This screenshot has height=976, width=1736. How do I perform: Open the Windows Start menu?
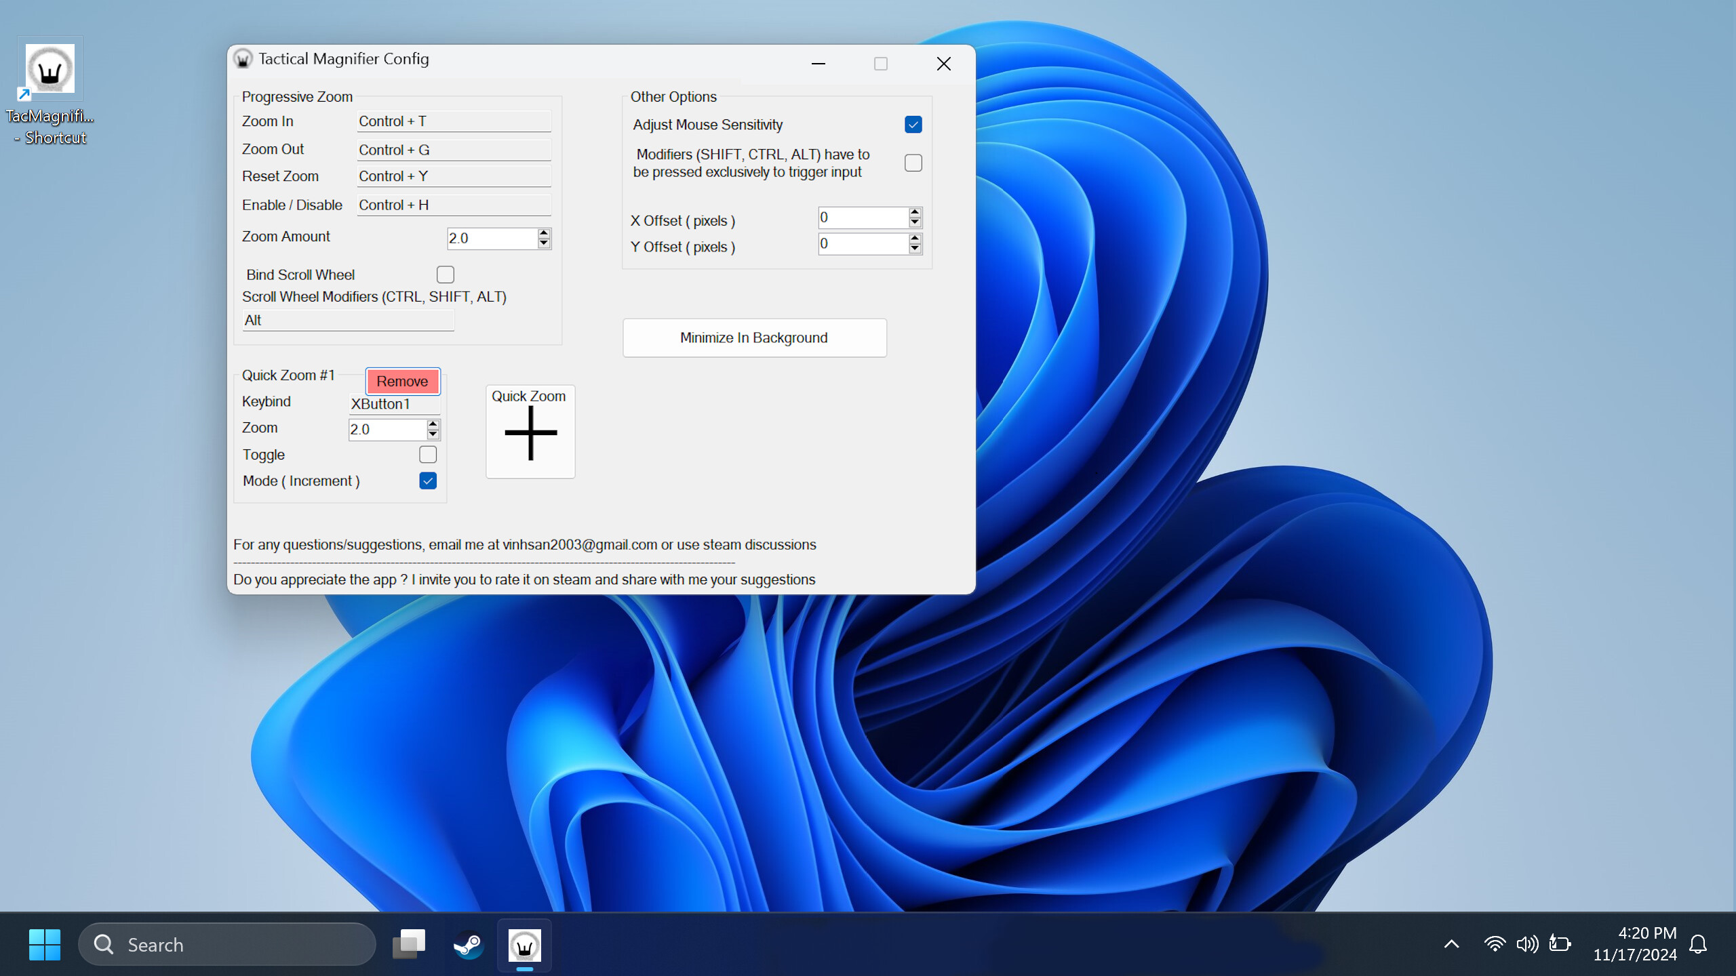point(44,944)
